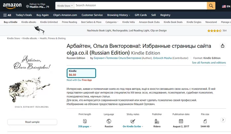
Task: Open the All hamburger menu
Action: (7, 15)
